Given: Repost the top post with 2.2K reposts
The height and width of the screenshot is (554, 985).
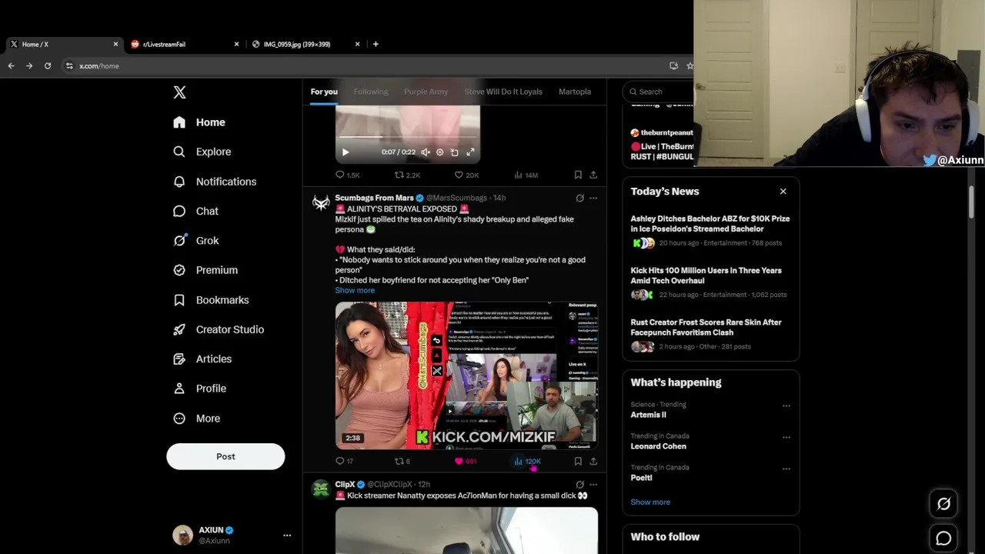Looking at the screenshot, I should pos(407,175).
